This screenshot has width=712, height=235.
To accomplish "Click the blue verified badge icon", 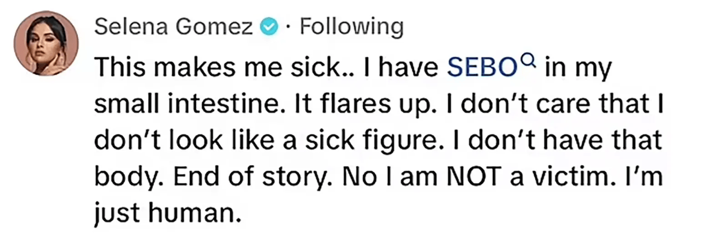I will (268, 27).
